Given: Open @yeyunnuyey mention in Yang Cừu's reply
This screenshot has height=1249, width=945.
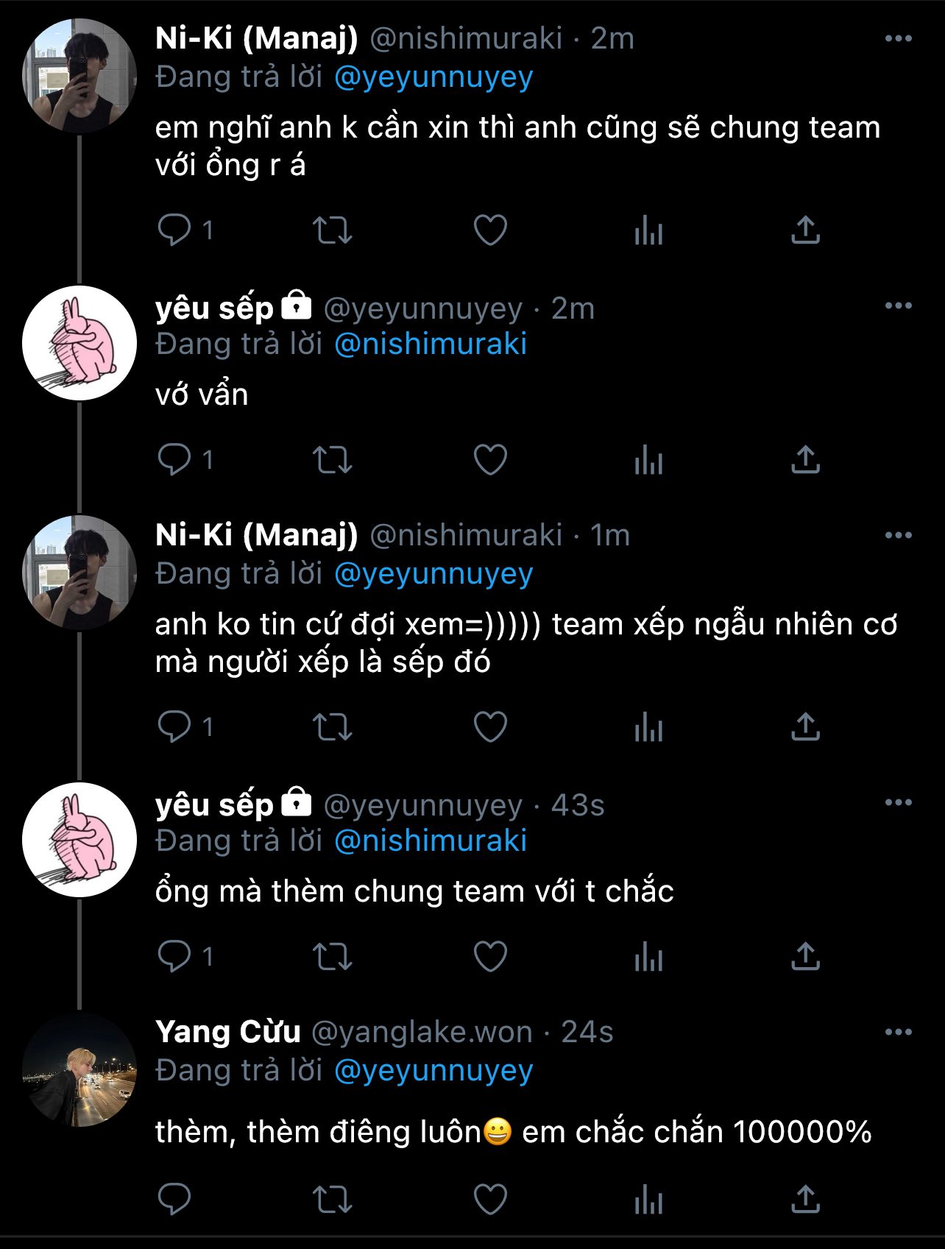Looking at the screenshot, I should coord(433,1071).
